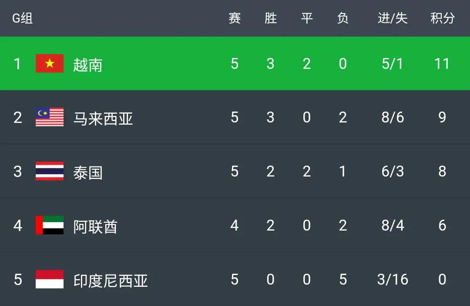The height and width of the screenshot is (306, 470).
Task: Click the Indonesia flag icon
Action: click(x=50, y=279)
